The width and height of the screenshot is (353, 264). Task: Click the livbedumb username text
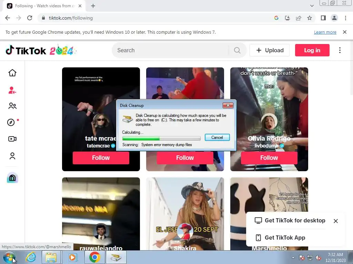coord(266,146)
